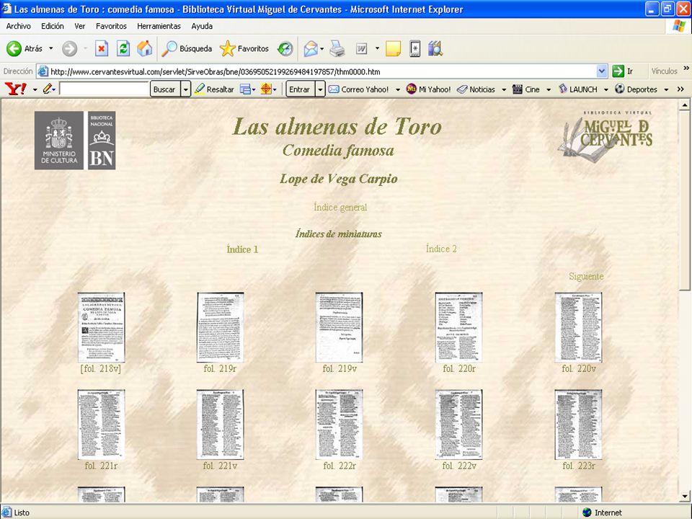The width and height of the screenshot is (692, 519).
Task: Click the research binoculars-film icon
Action: (x=435, y=48)
